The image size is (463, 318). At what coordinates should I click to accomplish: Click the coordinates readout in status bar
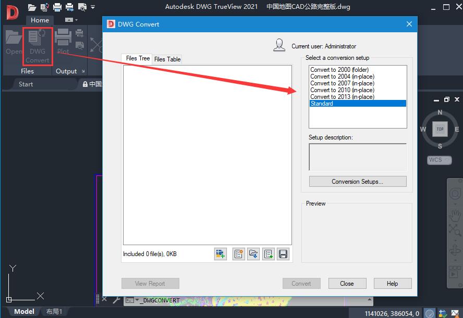point(392,314)
